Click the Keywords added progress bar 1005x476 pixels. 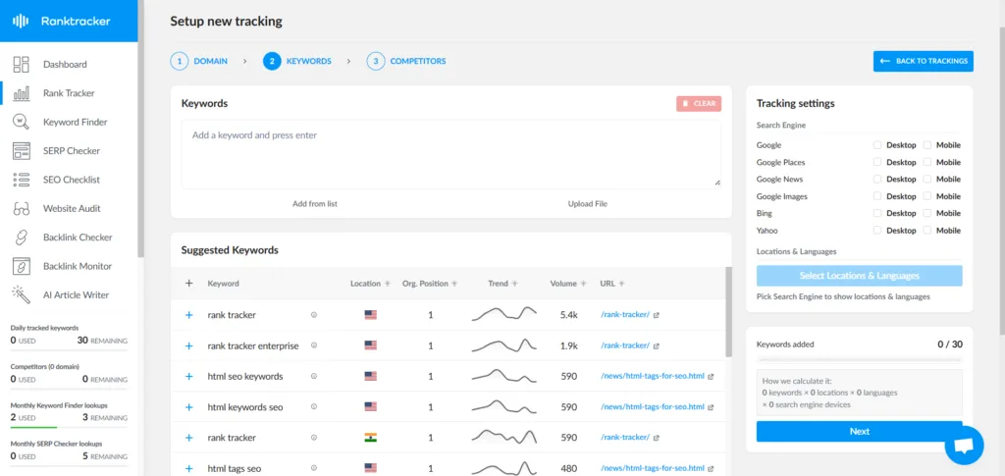859,360
